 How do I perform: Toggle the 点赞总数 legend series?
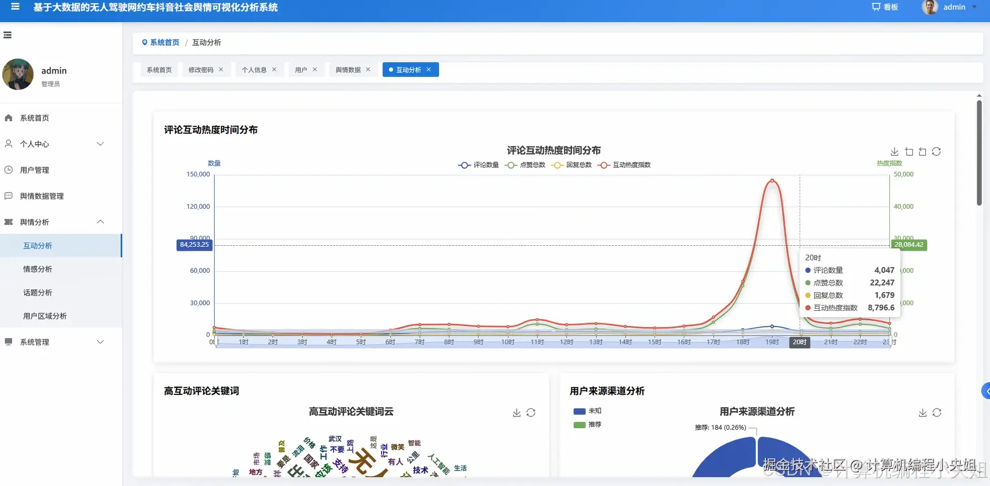click(x=525, y=165)
